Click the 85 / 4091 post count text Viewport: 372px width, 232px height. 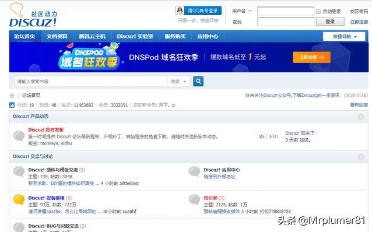[269, 136]
